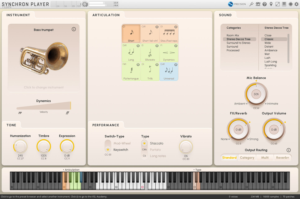This screenshot has width=300, height=199.
Task: Click the info icon beside Bass trumpet
Action: click(x=74, y=29)
